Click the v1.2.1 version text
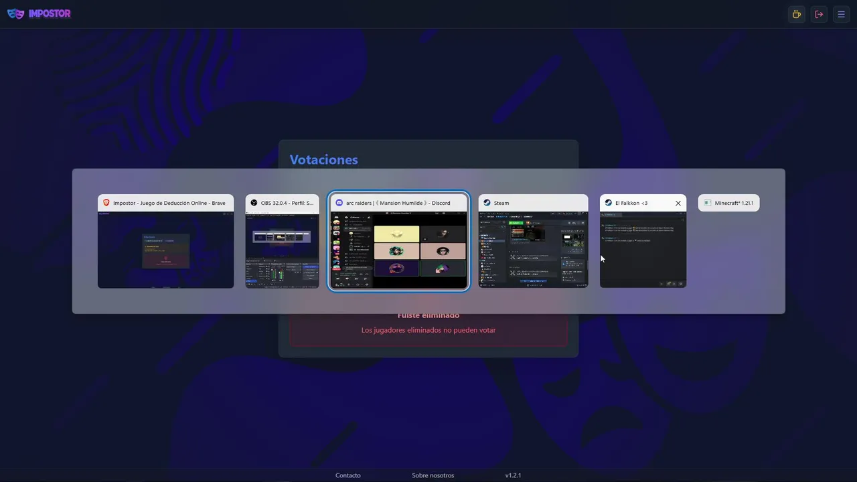Viewport: 857px width, 482px height. point(513,475)
